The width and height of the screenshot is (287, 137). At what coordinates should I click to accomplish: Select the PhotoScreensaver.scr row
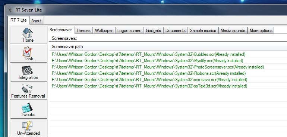[x=168, y=67]
